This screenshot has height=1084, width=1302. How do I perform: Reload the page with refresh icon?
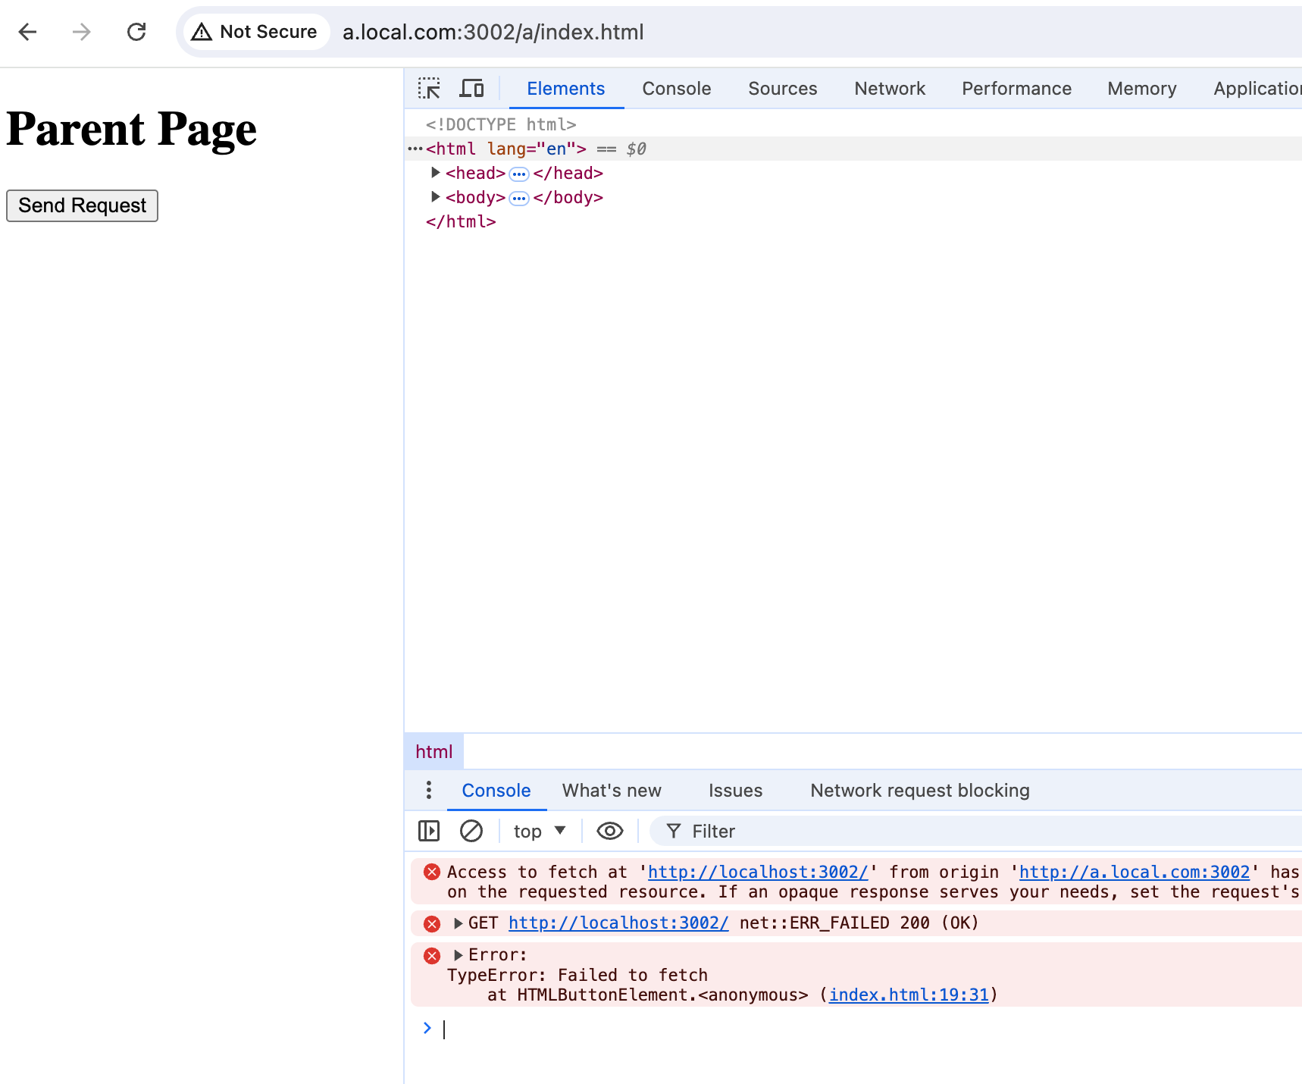136,32
